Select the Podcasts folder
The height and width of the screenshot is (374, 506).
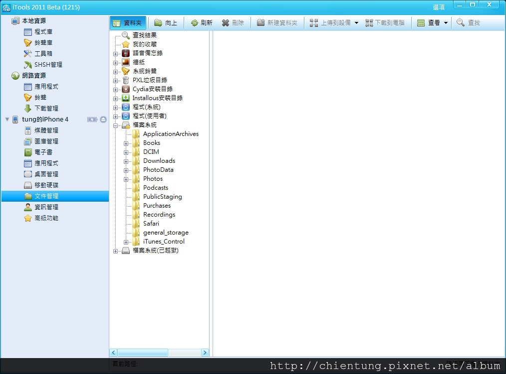point(156,187)
